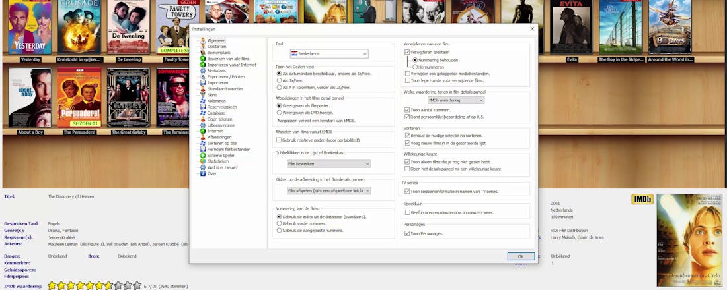
Task: Select the De tweeling poster on shelf
Action: coord(128,27)
